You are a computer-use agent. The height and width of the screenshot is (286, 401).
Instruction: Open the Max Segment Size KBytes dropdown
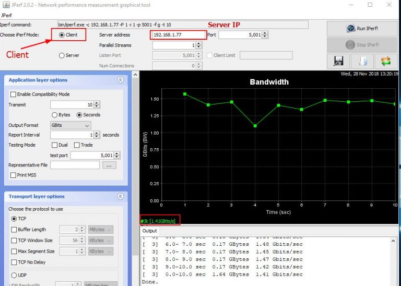pos(100,252)
